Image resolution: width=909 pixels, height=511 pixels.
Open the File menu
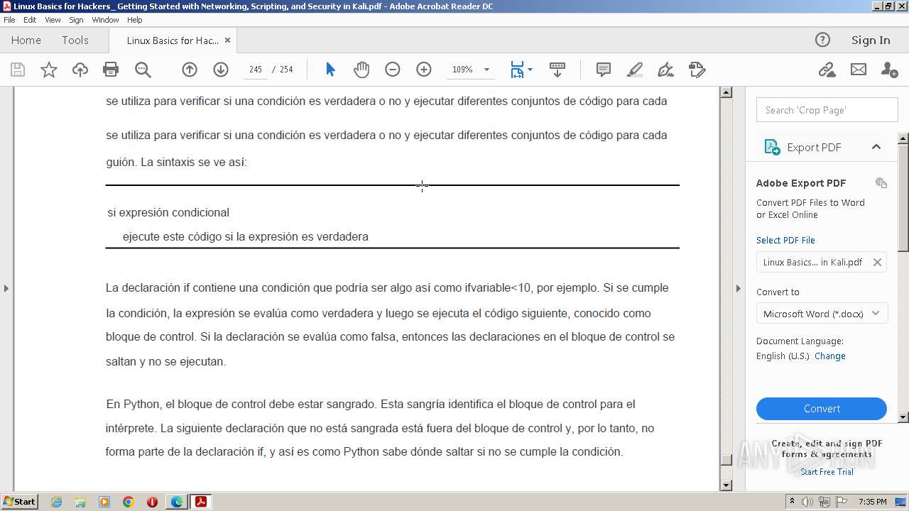pos(9,20)
